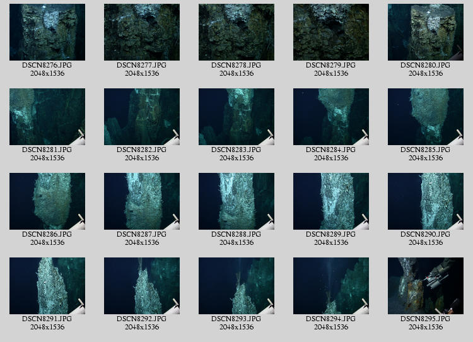Click the DSCN8277.JPG thumbnail picture
Viewport: 473px width, 342px height.
point(142,32)
